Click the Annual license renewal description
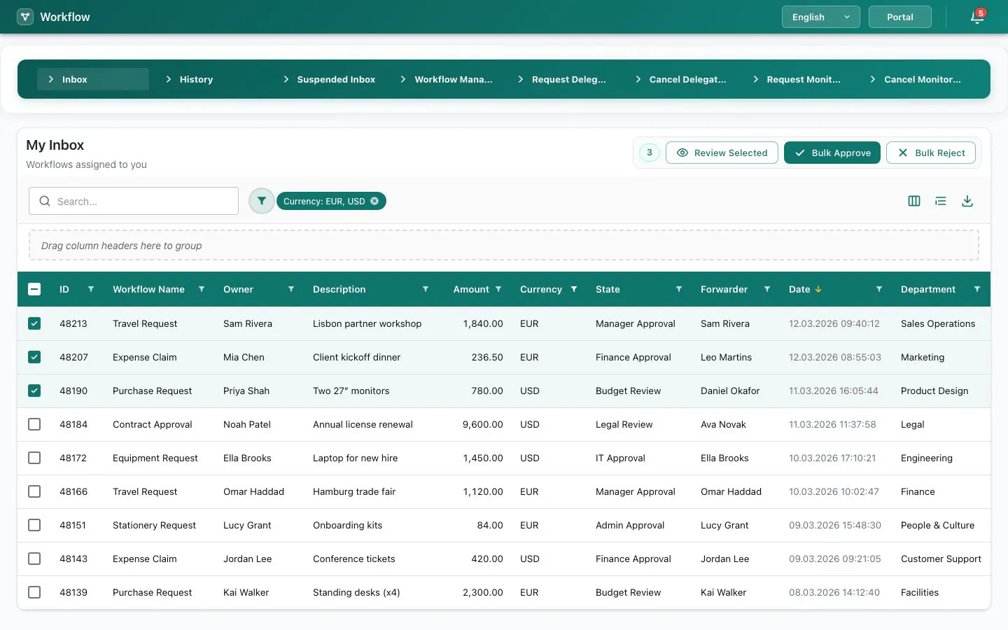Image resolution: width=1008 pixels, height=630 pixels. (363, 424)
